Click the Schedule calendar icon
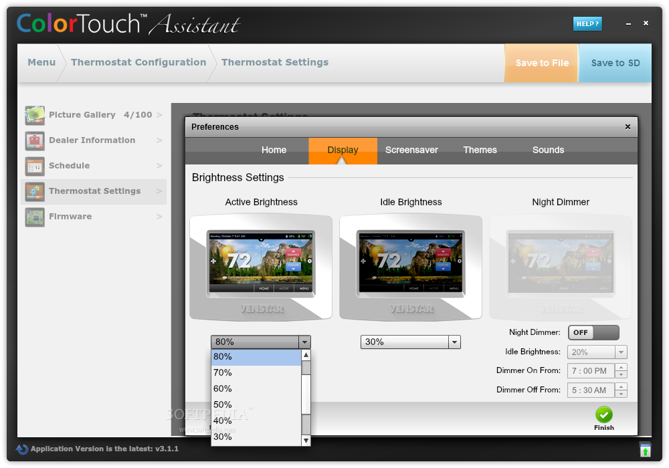 (35, 166)
